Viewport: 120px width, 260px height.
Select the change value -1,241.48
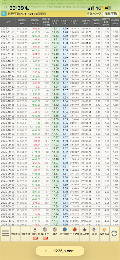(x=35, y=108)
